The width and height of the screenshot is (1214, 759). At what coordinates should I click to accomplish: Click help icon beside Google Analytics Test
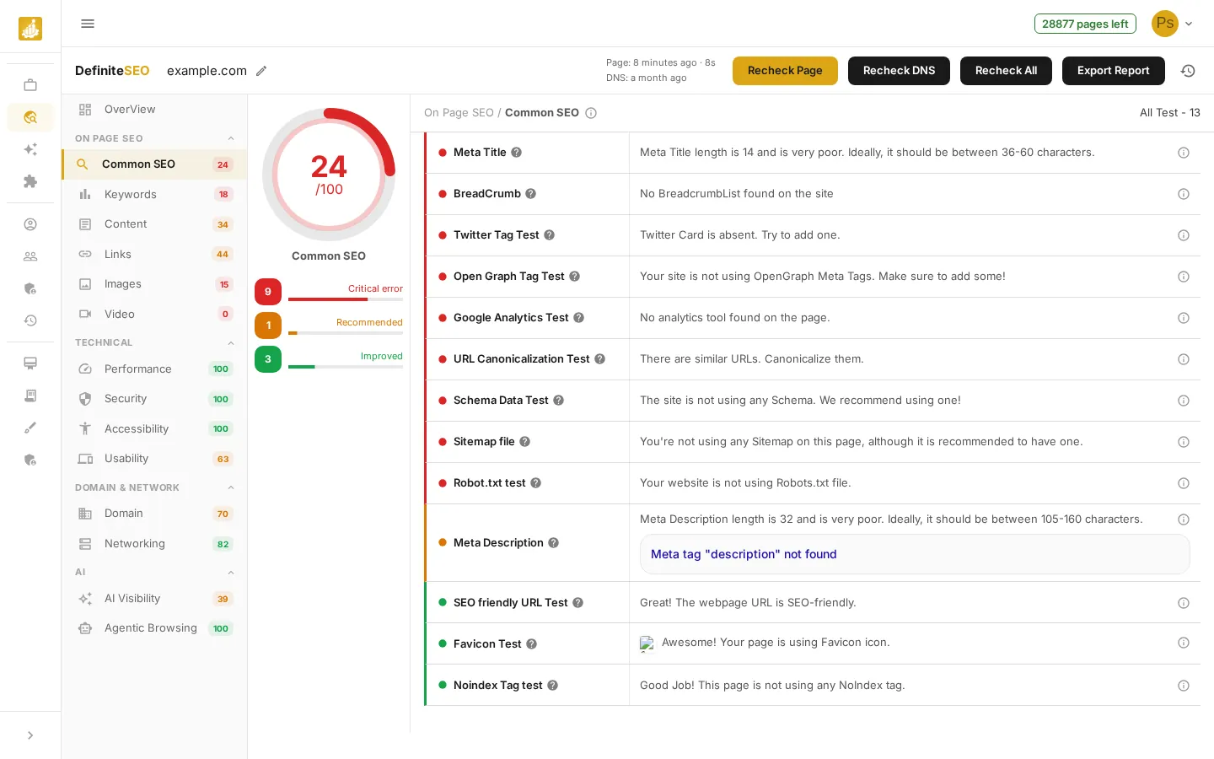click(x=579, y=318)
